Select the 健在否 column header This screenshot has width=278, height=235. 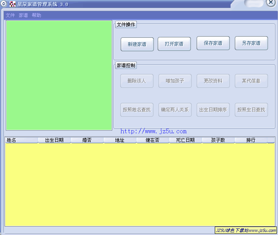153,140
